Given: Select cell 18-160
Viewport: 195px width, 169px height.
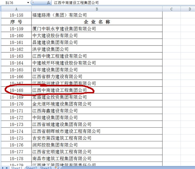Looking at the screenshot, I should [x=16, y=35].
